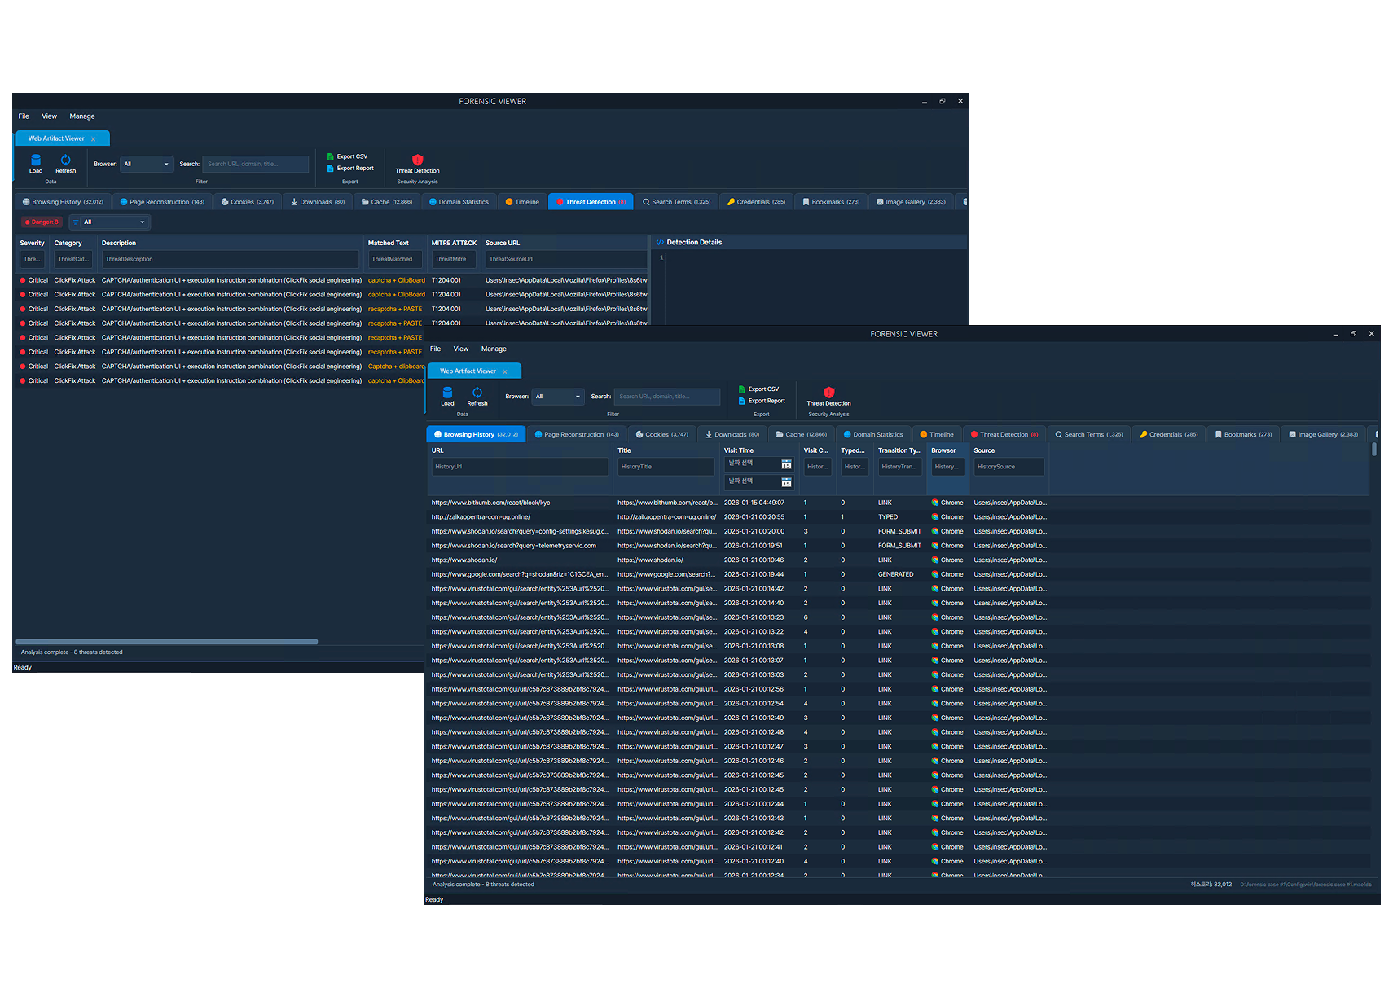Click Load icon in the back window
Image resolution: width=1393 pixels, height=997 pixels.
click(36, 160)
